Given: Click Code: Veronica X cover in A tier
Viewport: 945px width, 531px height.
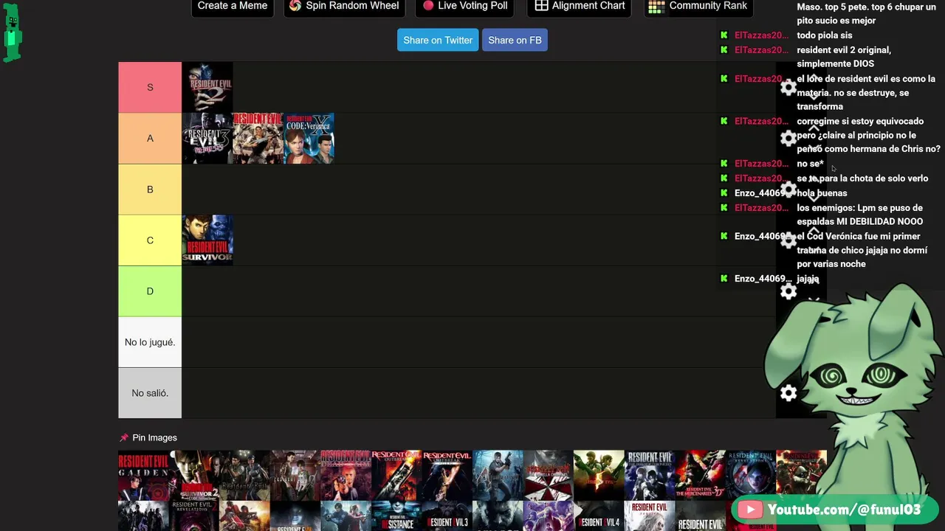Looking at the screenshot, I should 309,138.
